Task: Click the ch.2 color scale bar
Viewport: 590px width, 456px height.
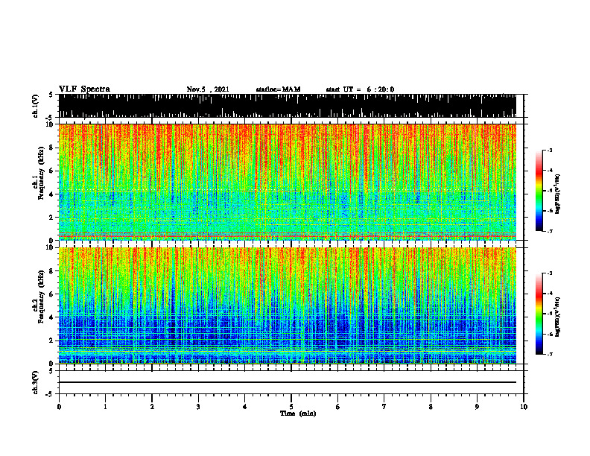Action: [539, 314]
